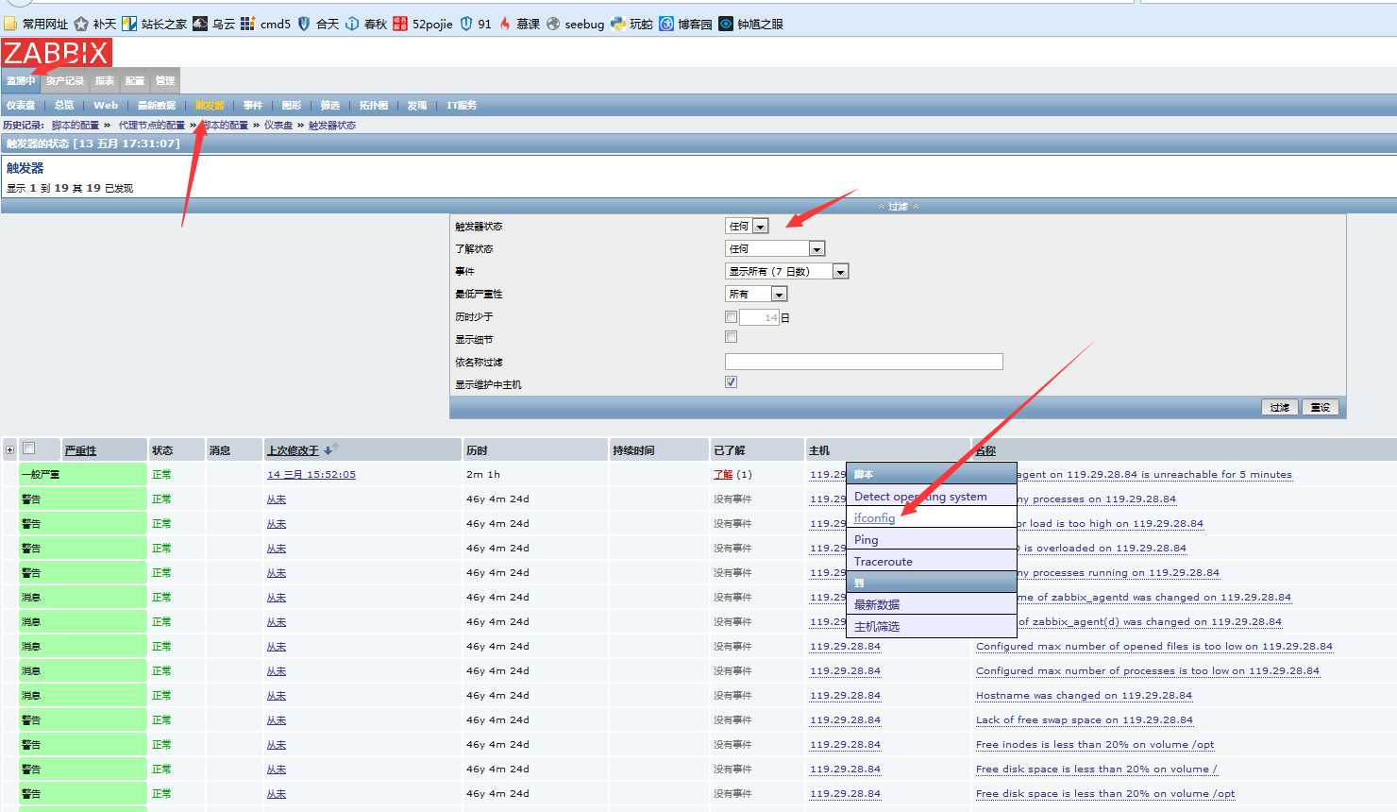
Task: Enable the 历时少于 checkbox
Action: pos(731,316)
